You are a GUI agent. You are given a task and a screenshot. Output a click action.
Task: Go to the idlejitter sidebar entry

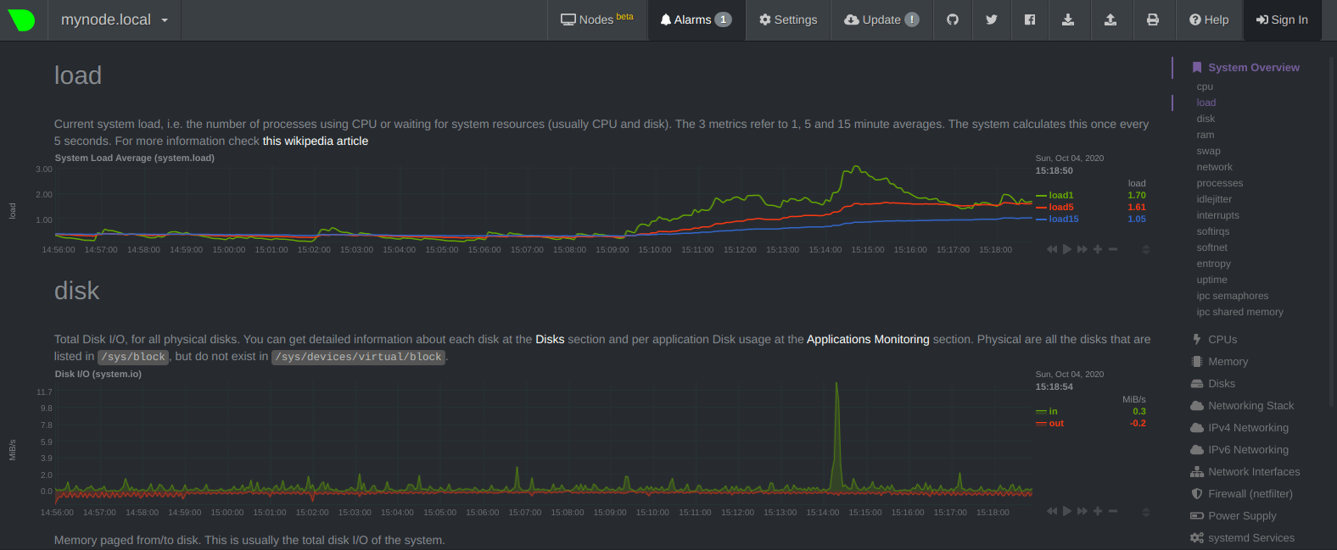click(1214, 199)
